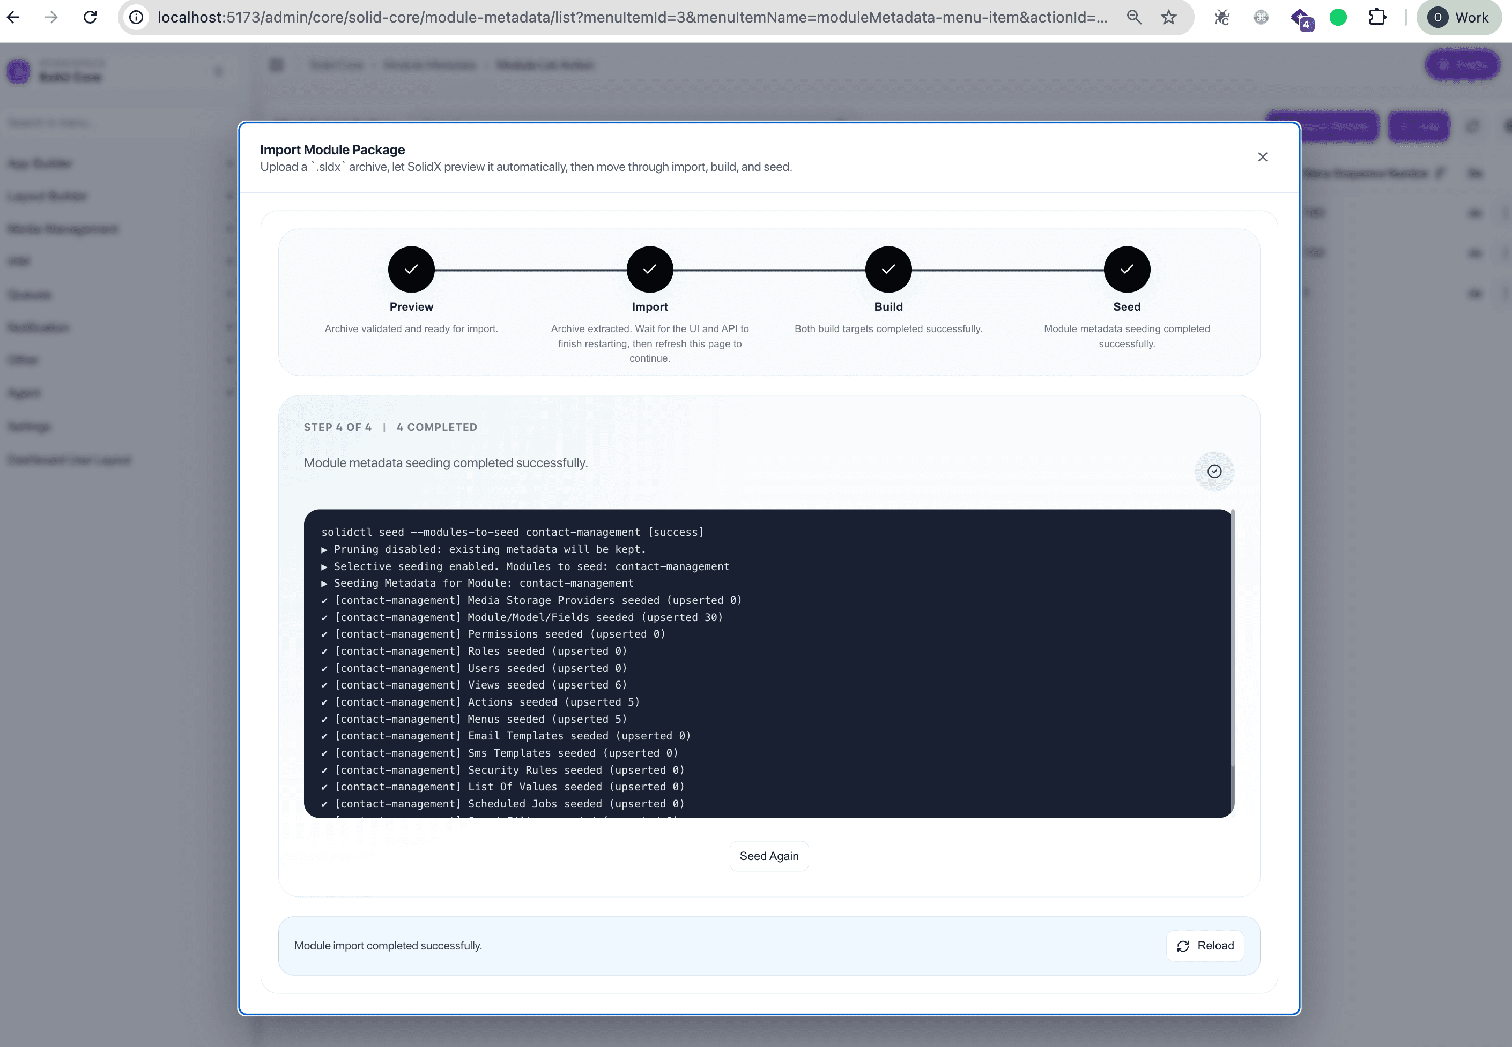Click the browser reload page icon
This screenshot has width=1512, height=1047.
91,17
